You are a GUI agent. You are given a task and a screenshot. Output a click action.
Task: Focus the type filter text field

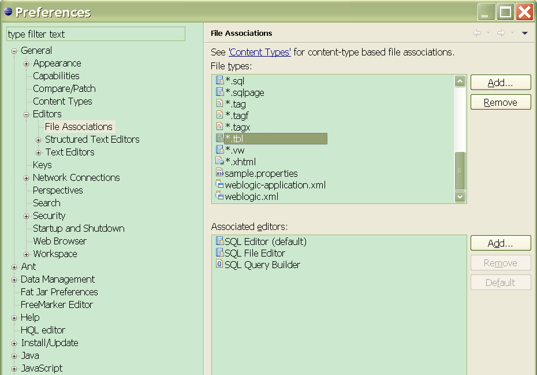point(96,34)
